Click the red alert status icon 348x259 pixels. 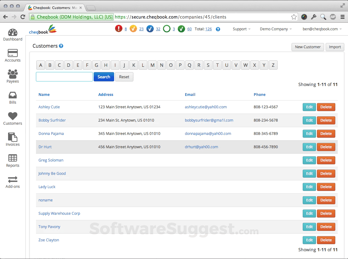click(x=119, y=28)
